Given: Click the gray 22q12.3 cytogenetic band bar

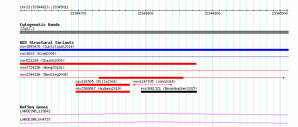Looking at the screenshot, I should (154, 32).
